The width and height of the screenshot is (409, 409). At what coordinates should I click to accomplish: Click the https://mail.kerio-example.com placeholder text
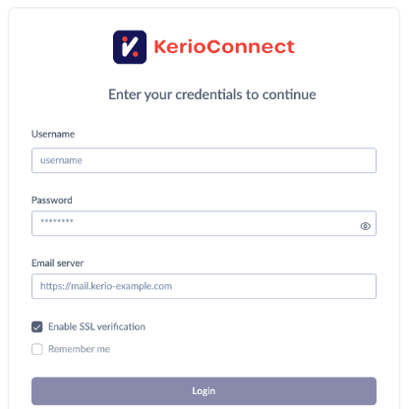(106, 286)
